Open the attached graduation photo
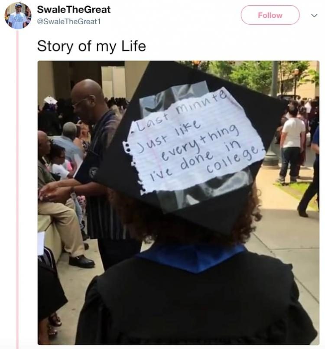This screenshot has width=325, height=349. [179, 202]
